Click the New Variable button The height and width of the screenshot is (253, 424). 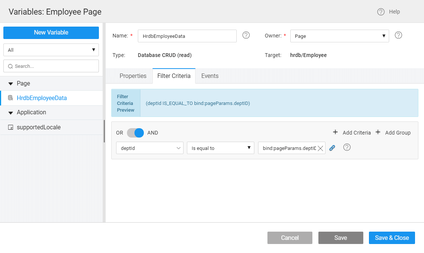click(51, 33)
